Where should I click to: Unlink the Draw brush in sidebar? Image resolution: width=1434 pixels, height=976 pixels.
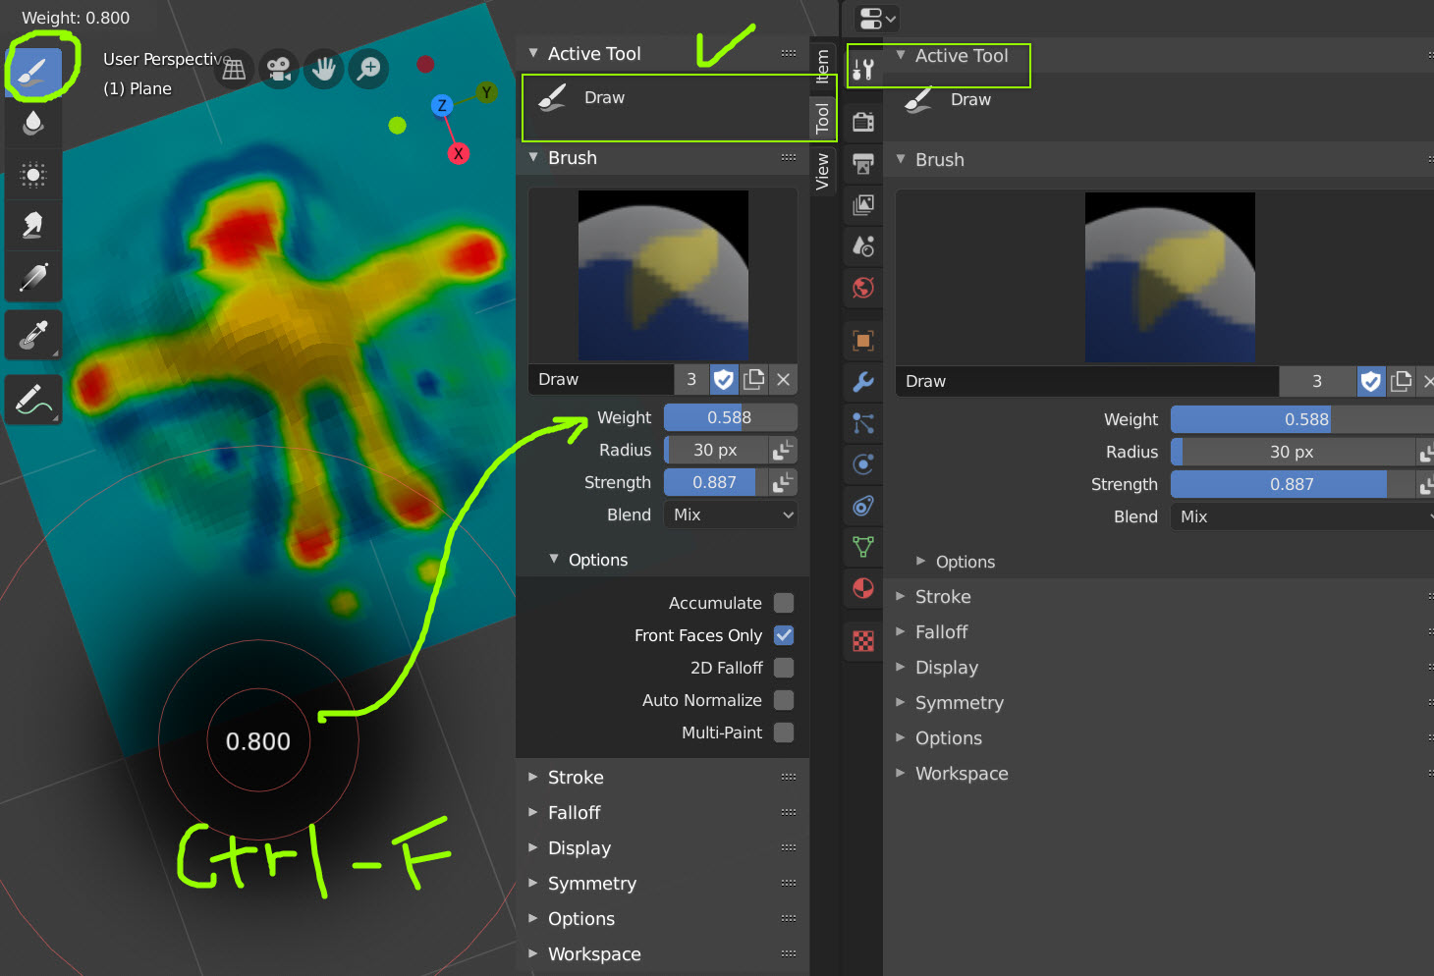tap(783, 379)
